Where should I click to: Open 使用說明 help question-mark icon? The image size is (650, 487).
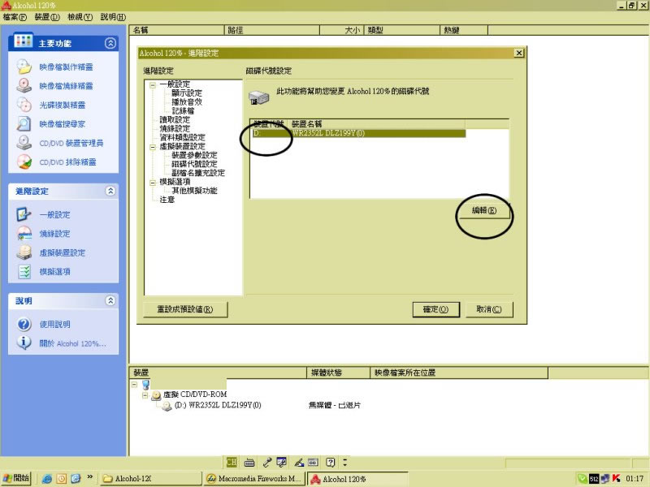pyautogui.click(x=24, y=324)
